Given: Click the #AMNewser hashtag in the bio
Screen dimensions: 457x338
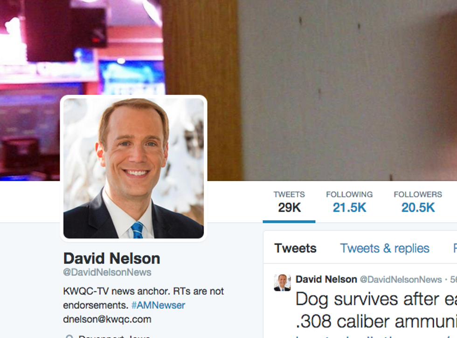Looking at the screenshot, I should (x=158, y=305).
